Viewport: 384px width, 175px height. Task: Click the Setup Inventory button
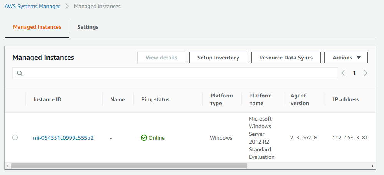218,58
